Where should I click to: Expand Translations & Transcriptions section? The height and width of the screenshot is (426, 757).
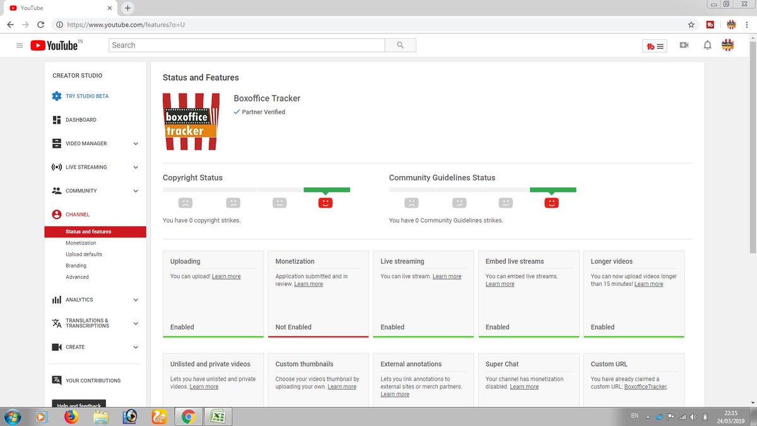click(136, 324)
